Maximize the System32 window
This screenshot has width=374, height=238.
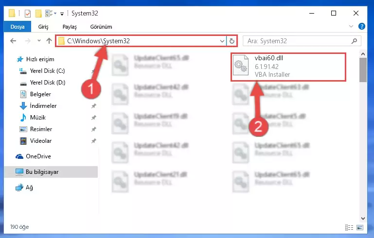[334, 13]
